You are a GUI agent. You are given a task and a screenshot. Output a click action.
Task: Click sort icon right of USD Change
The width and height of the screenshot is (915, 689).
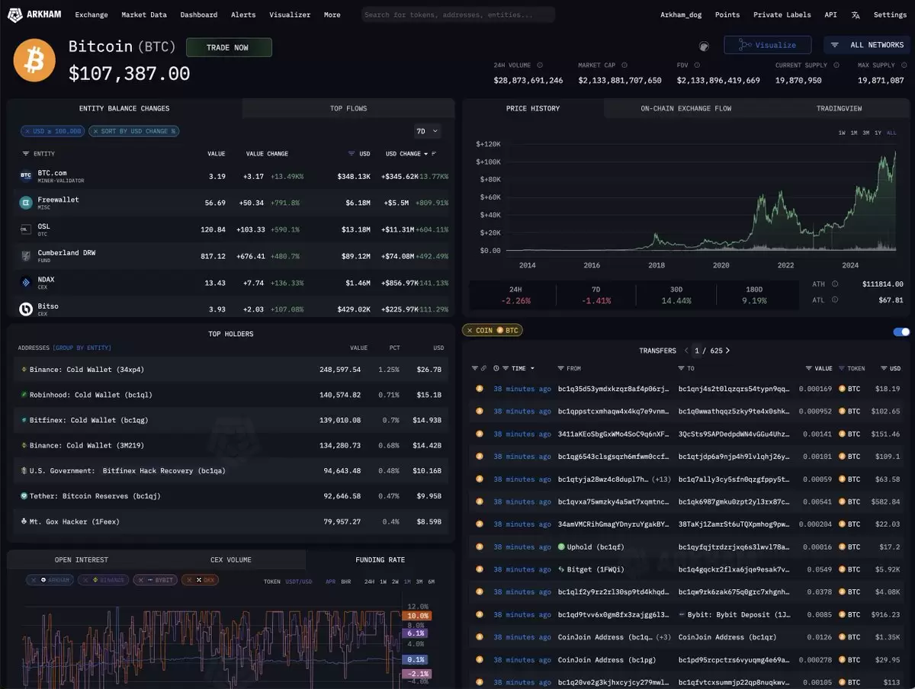pos(434,154)
